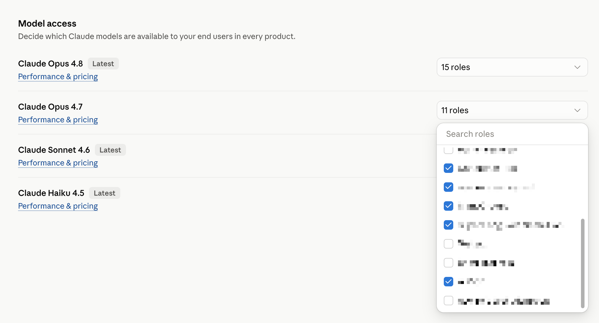Collapse the 11 roles dropdown for Claude Opus 4.7
The width and height of the screenshot is (599, 323).
(x=512, y=110)
